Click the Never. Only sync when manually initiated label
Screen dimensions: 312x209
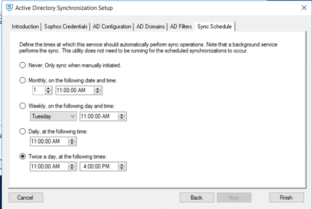point(75,65)
